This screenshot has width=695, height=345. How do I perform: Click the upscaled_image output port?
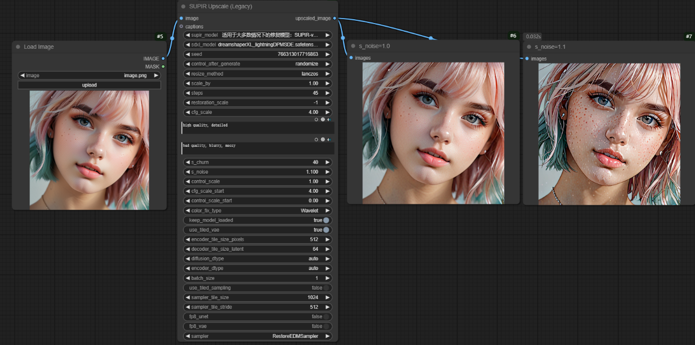click(x=334, y=18)
